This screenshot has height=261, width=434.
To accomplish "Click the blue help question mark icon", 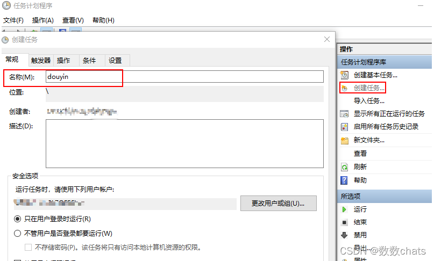I will pyautogui.click(x=344, y=180).
